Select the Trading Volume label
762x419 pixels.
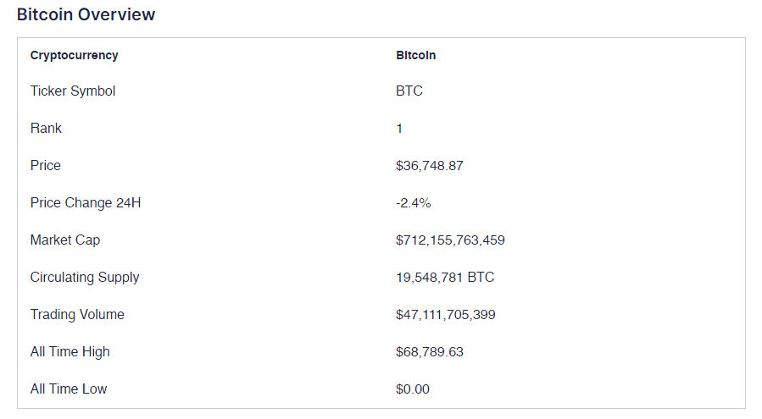[x=77, y=315]
